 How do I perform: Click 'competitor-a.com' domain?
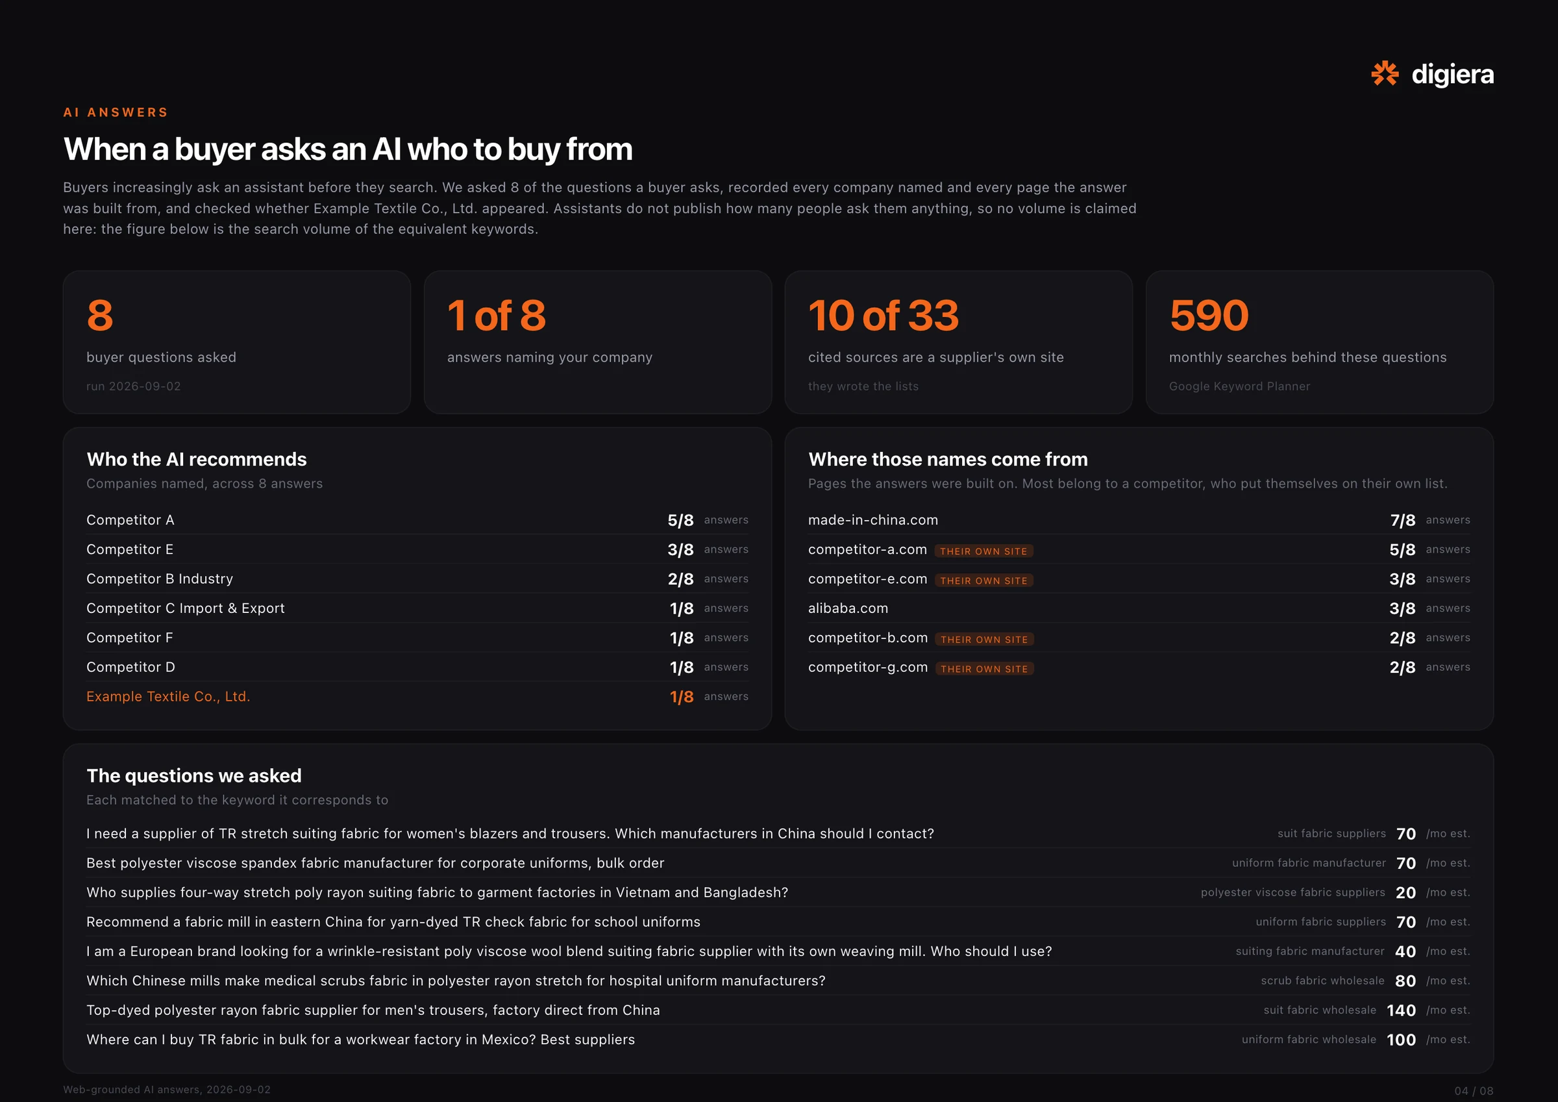point(867,549)
